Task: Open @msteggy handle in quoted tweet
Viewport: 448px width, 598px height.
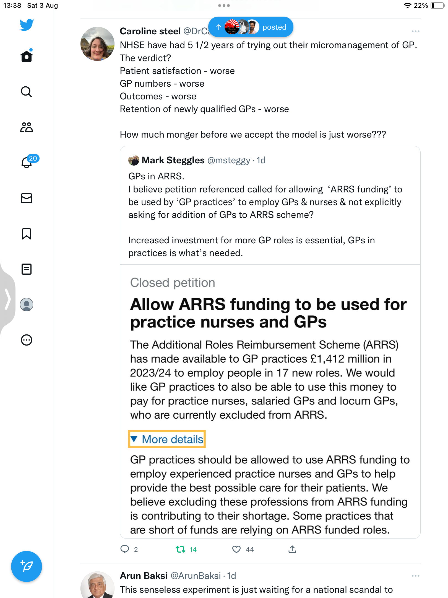Action: coord(229,160)
